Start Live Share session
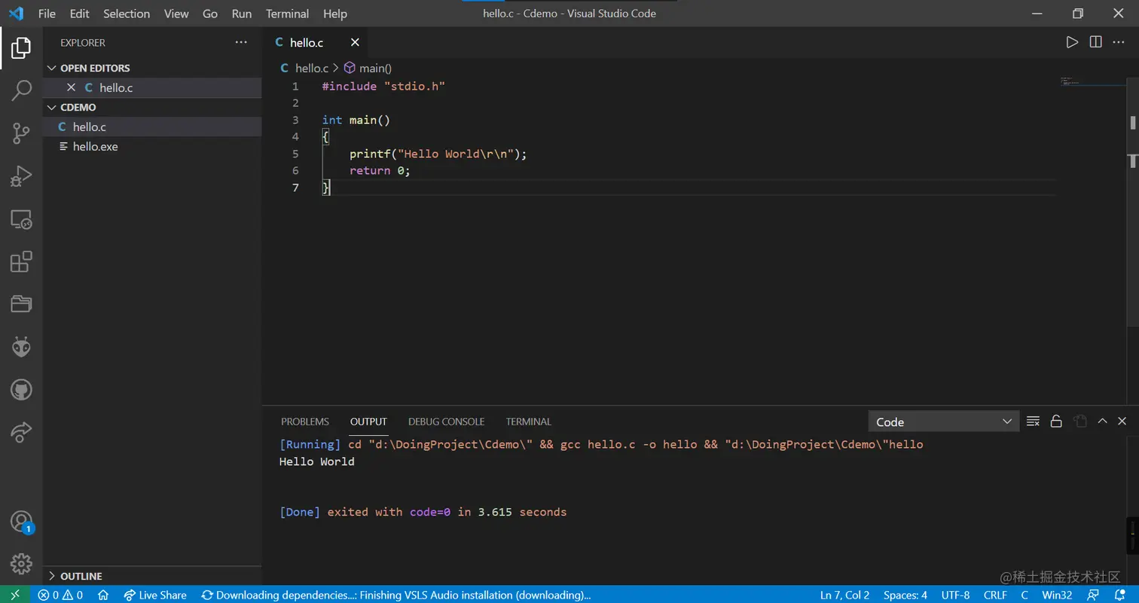This screenshot has width=1139, height=603. (155, 595)
